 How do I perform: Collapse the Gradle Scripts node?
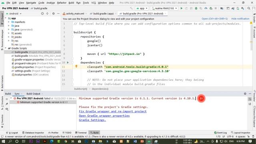(x=6, y=48)
